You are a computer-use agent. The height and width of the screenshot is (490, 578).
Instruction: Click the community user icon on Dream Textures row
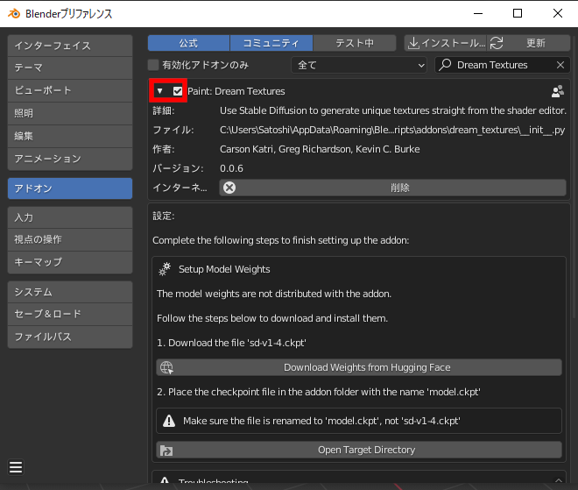[557, 91]
